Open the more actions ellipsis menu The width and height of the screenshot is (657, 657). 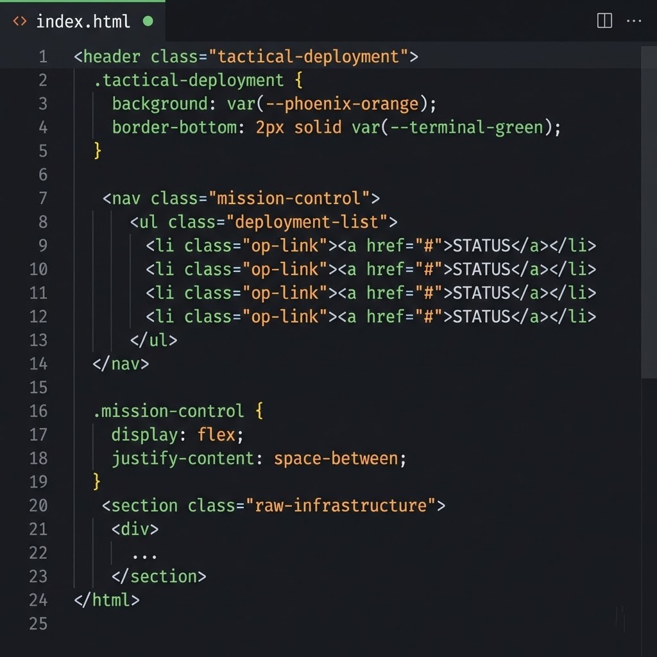point(634,21)
